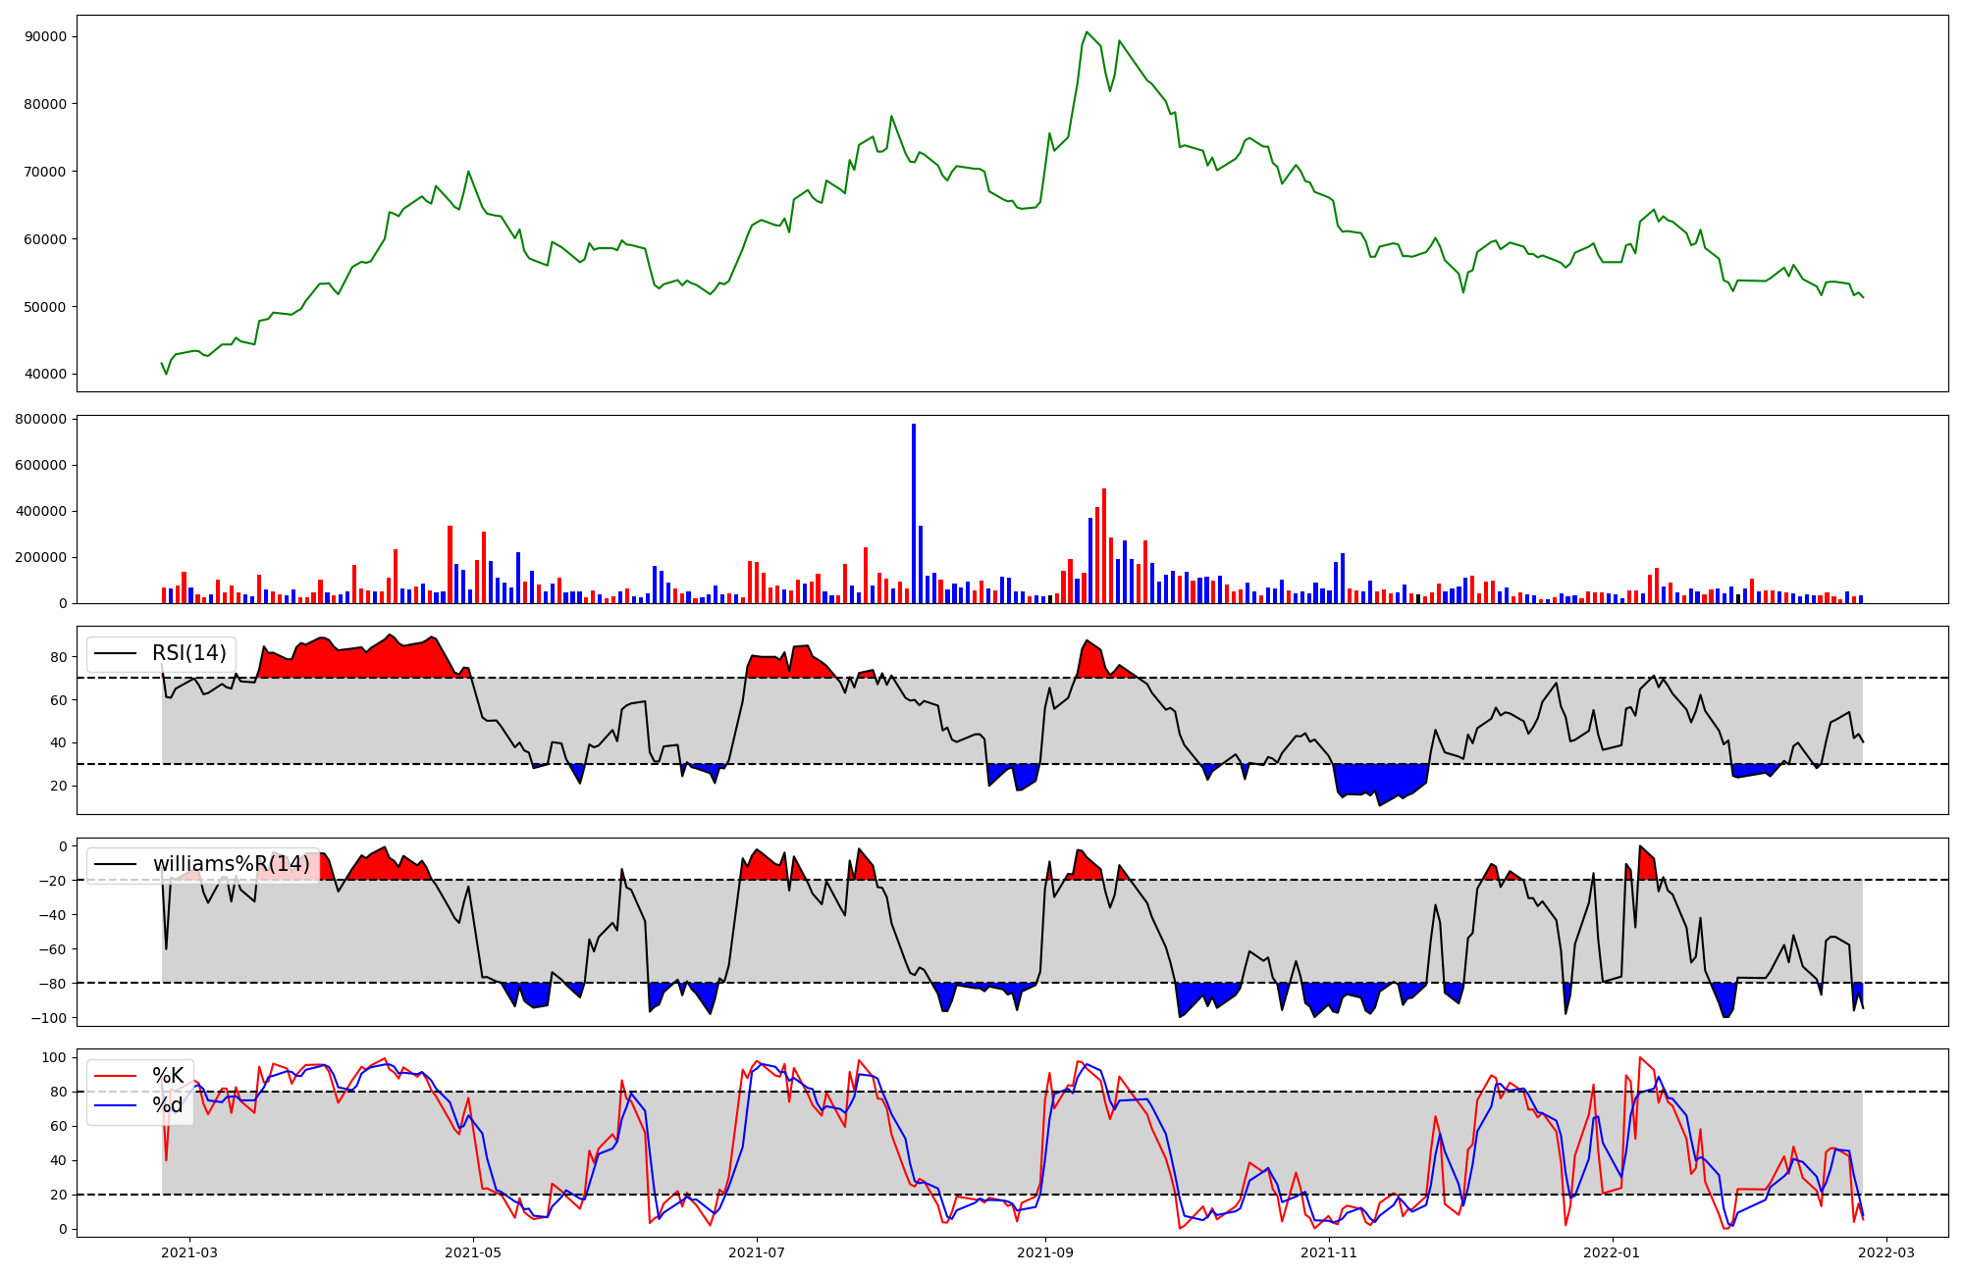Image resolution: width=1963 pixels, height=1275 pixels.
Task: Click the 800000 volume axis tick label
Action: (x=42, y=419)
